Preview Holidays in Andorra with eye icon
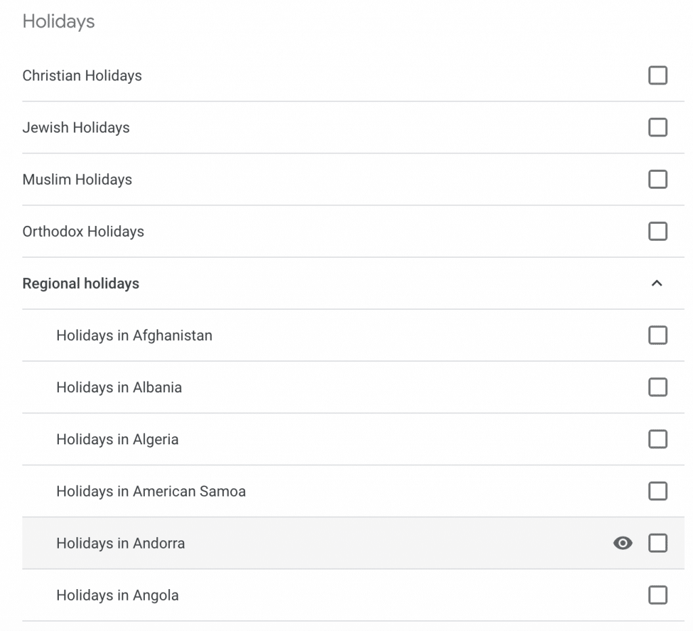 tap(623, 543)
